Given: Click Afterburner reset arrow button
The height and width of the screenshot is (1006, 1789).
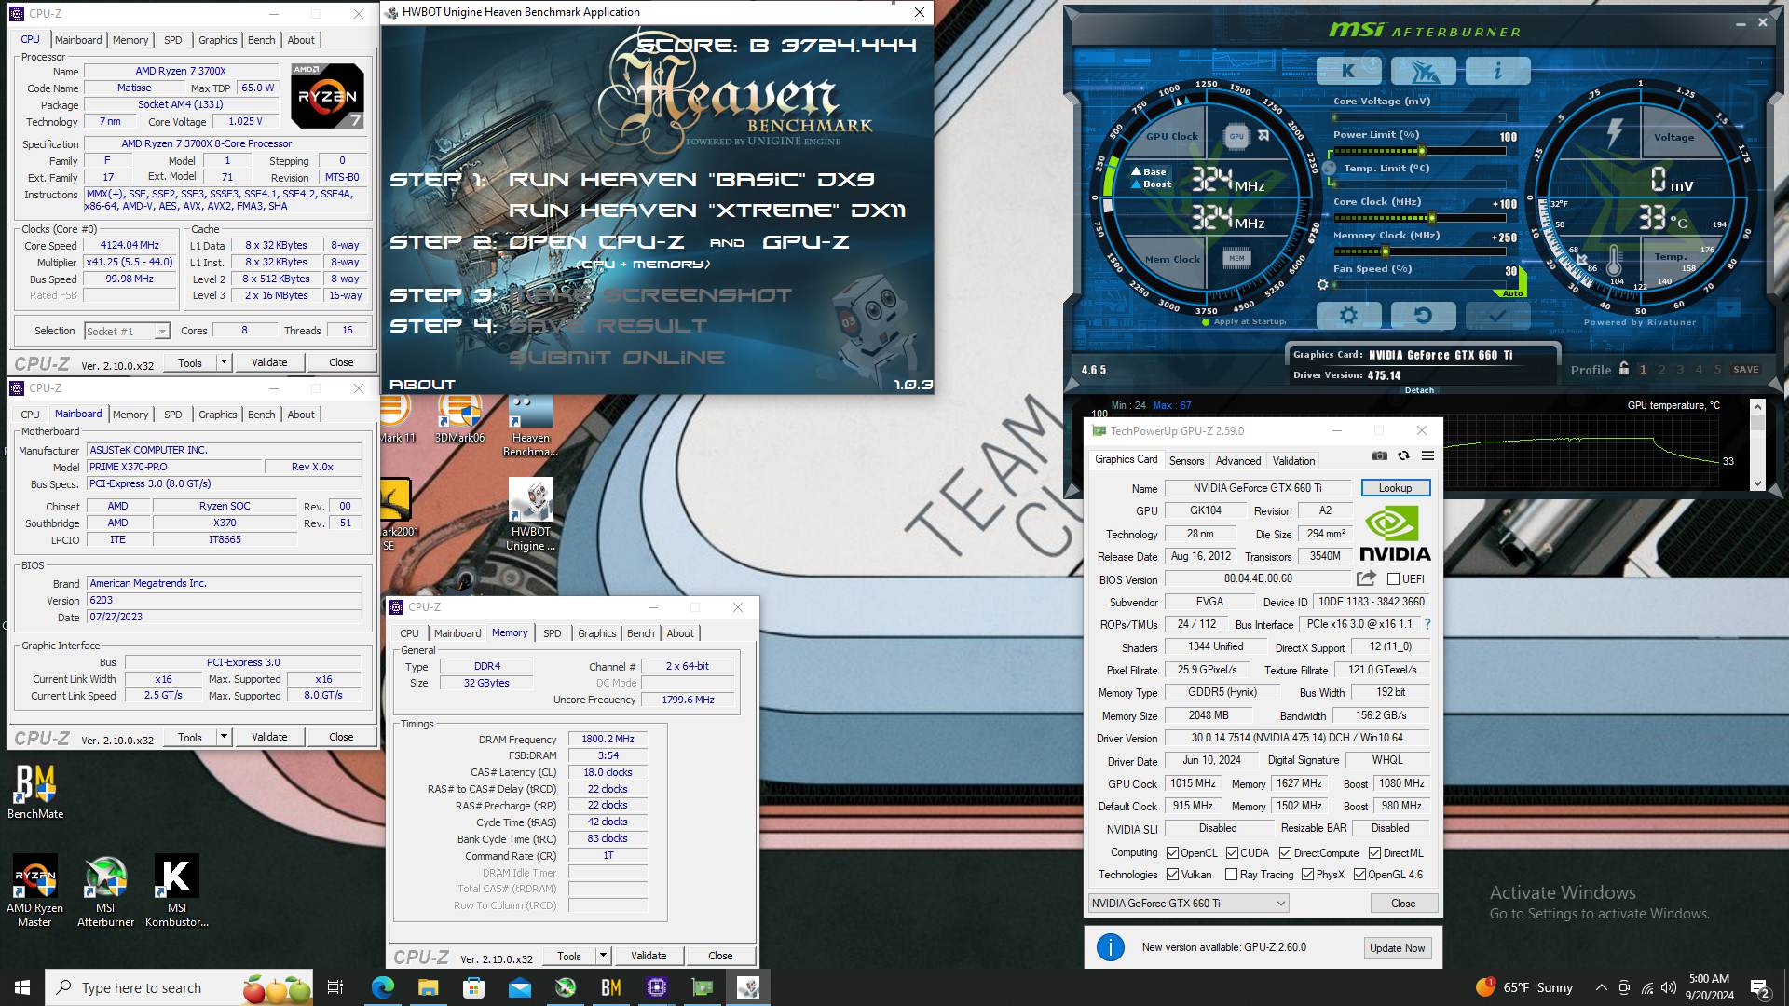Looking at the screenshot, I should tap(1423, 316).
